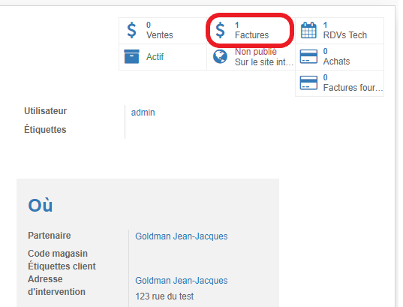Open the Factures four... stat button
Viewport: 403px width, 307px height.
pyautogui.click(x=339, y=83)
